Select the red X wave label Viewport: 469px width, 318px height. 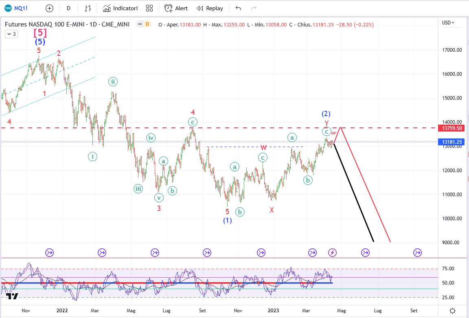point(272,210)
